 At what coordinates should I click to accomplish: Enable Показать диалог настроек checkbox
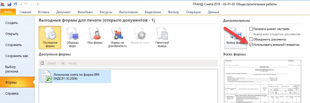point(251,29)
